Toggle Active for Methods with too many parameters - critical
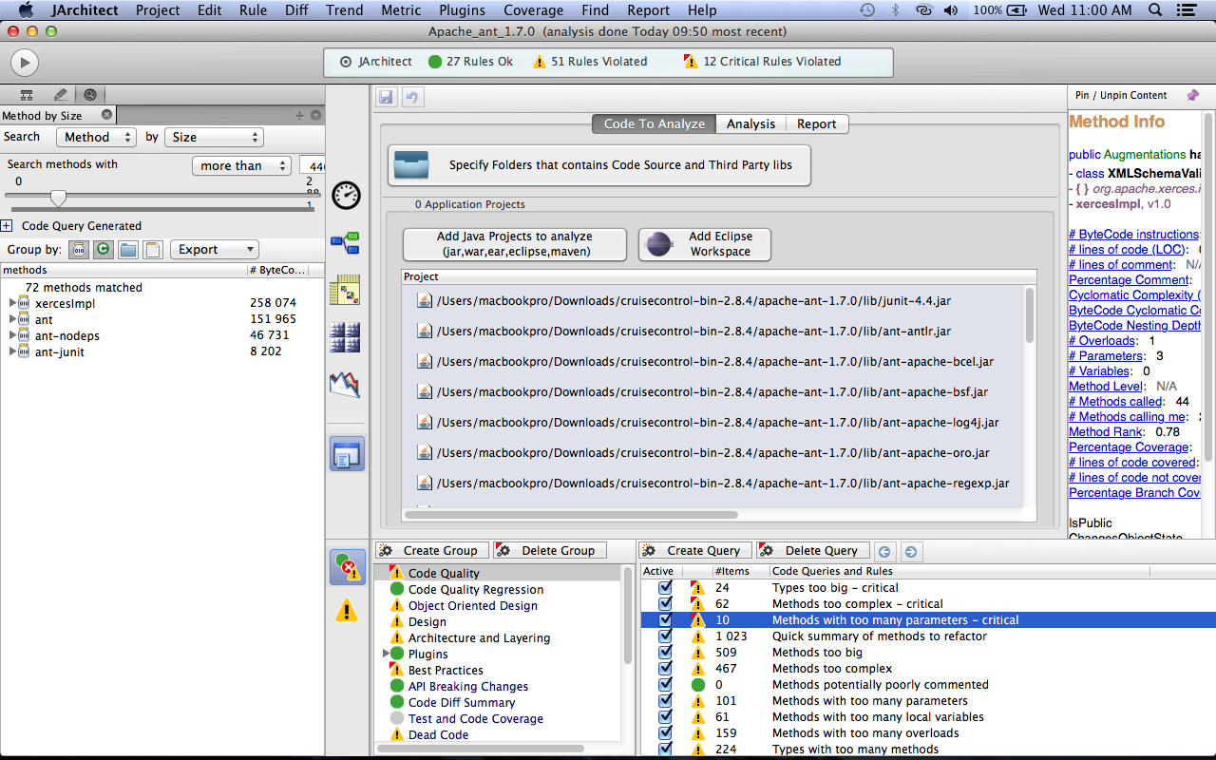 click(665, 620)
